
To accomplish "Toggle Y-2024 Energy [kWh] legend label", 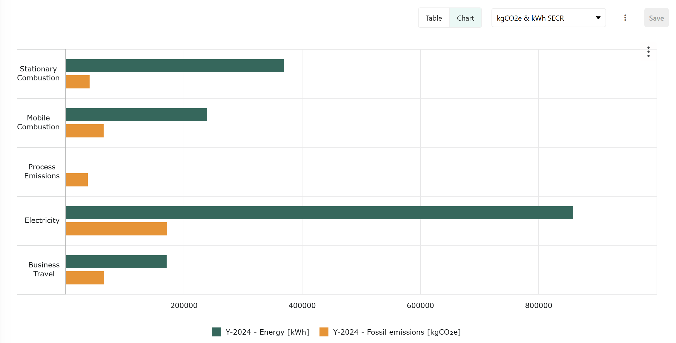I will (x=267, y=332).
